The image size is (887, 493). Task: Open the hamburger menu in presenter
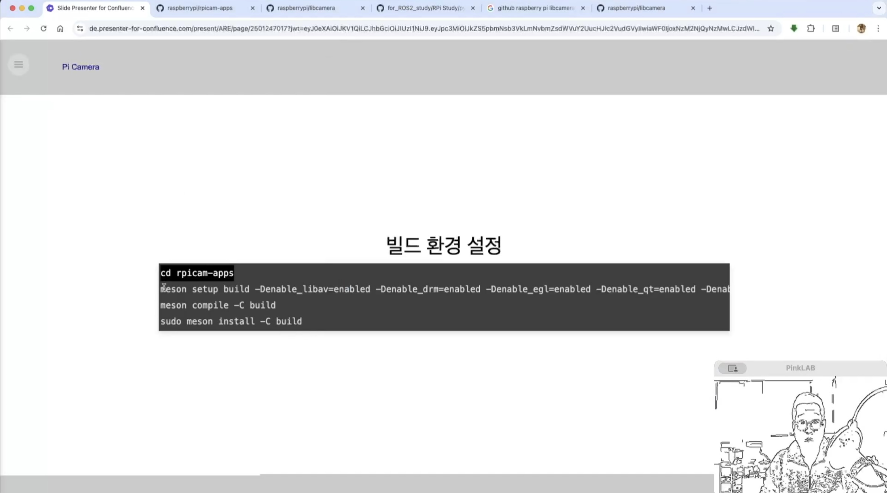(18, 65)
